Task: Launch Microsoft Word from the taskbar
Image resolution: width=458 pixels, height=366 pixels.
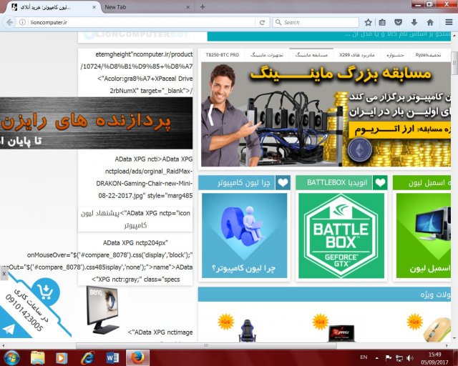Action: click(112, 357)
